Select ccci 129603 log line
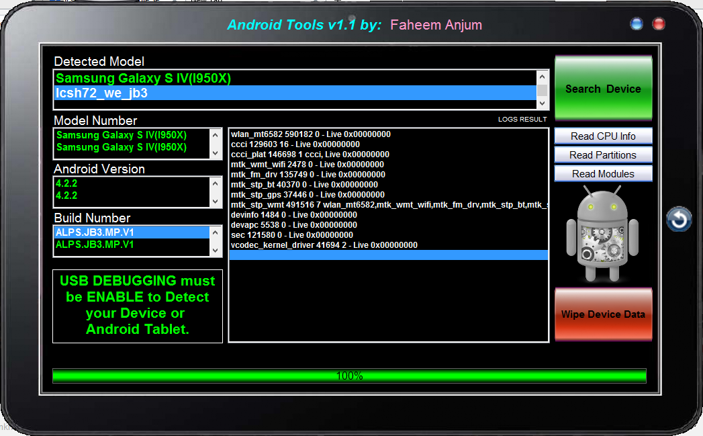703x436 pixels. coord(388,144)
